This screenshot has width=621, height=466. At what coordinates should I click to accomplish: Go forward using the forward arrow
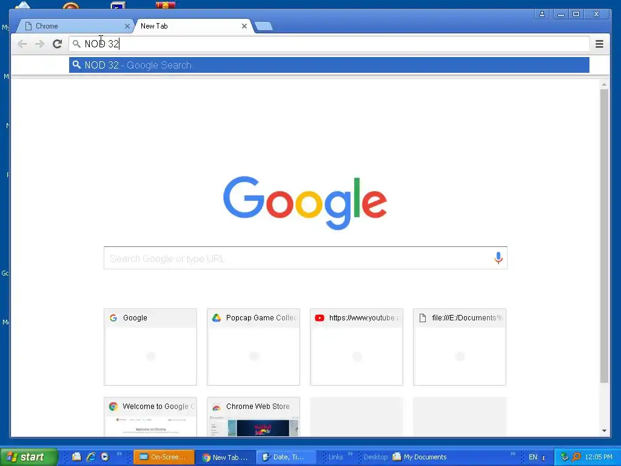coord(39,44)
